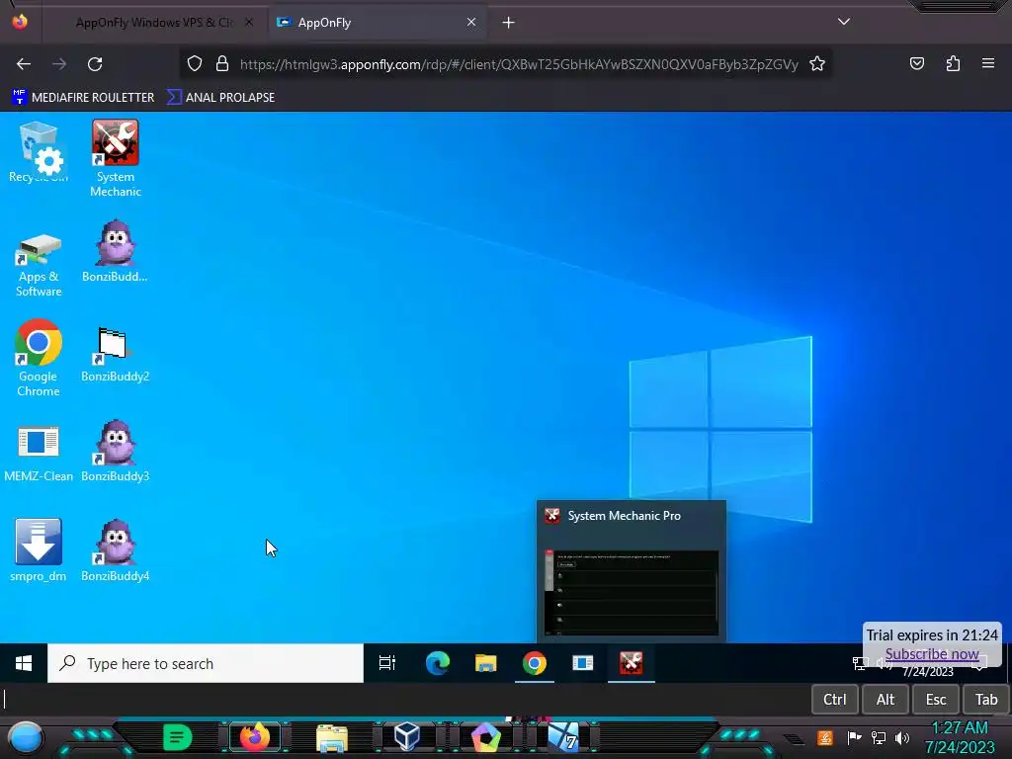
Task: Open Microsoft Edge from remote taskbar
Action: [437, 663]
